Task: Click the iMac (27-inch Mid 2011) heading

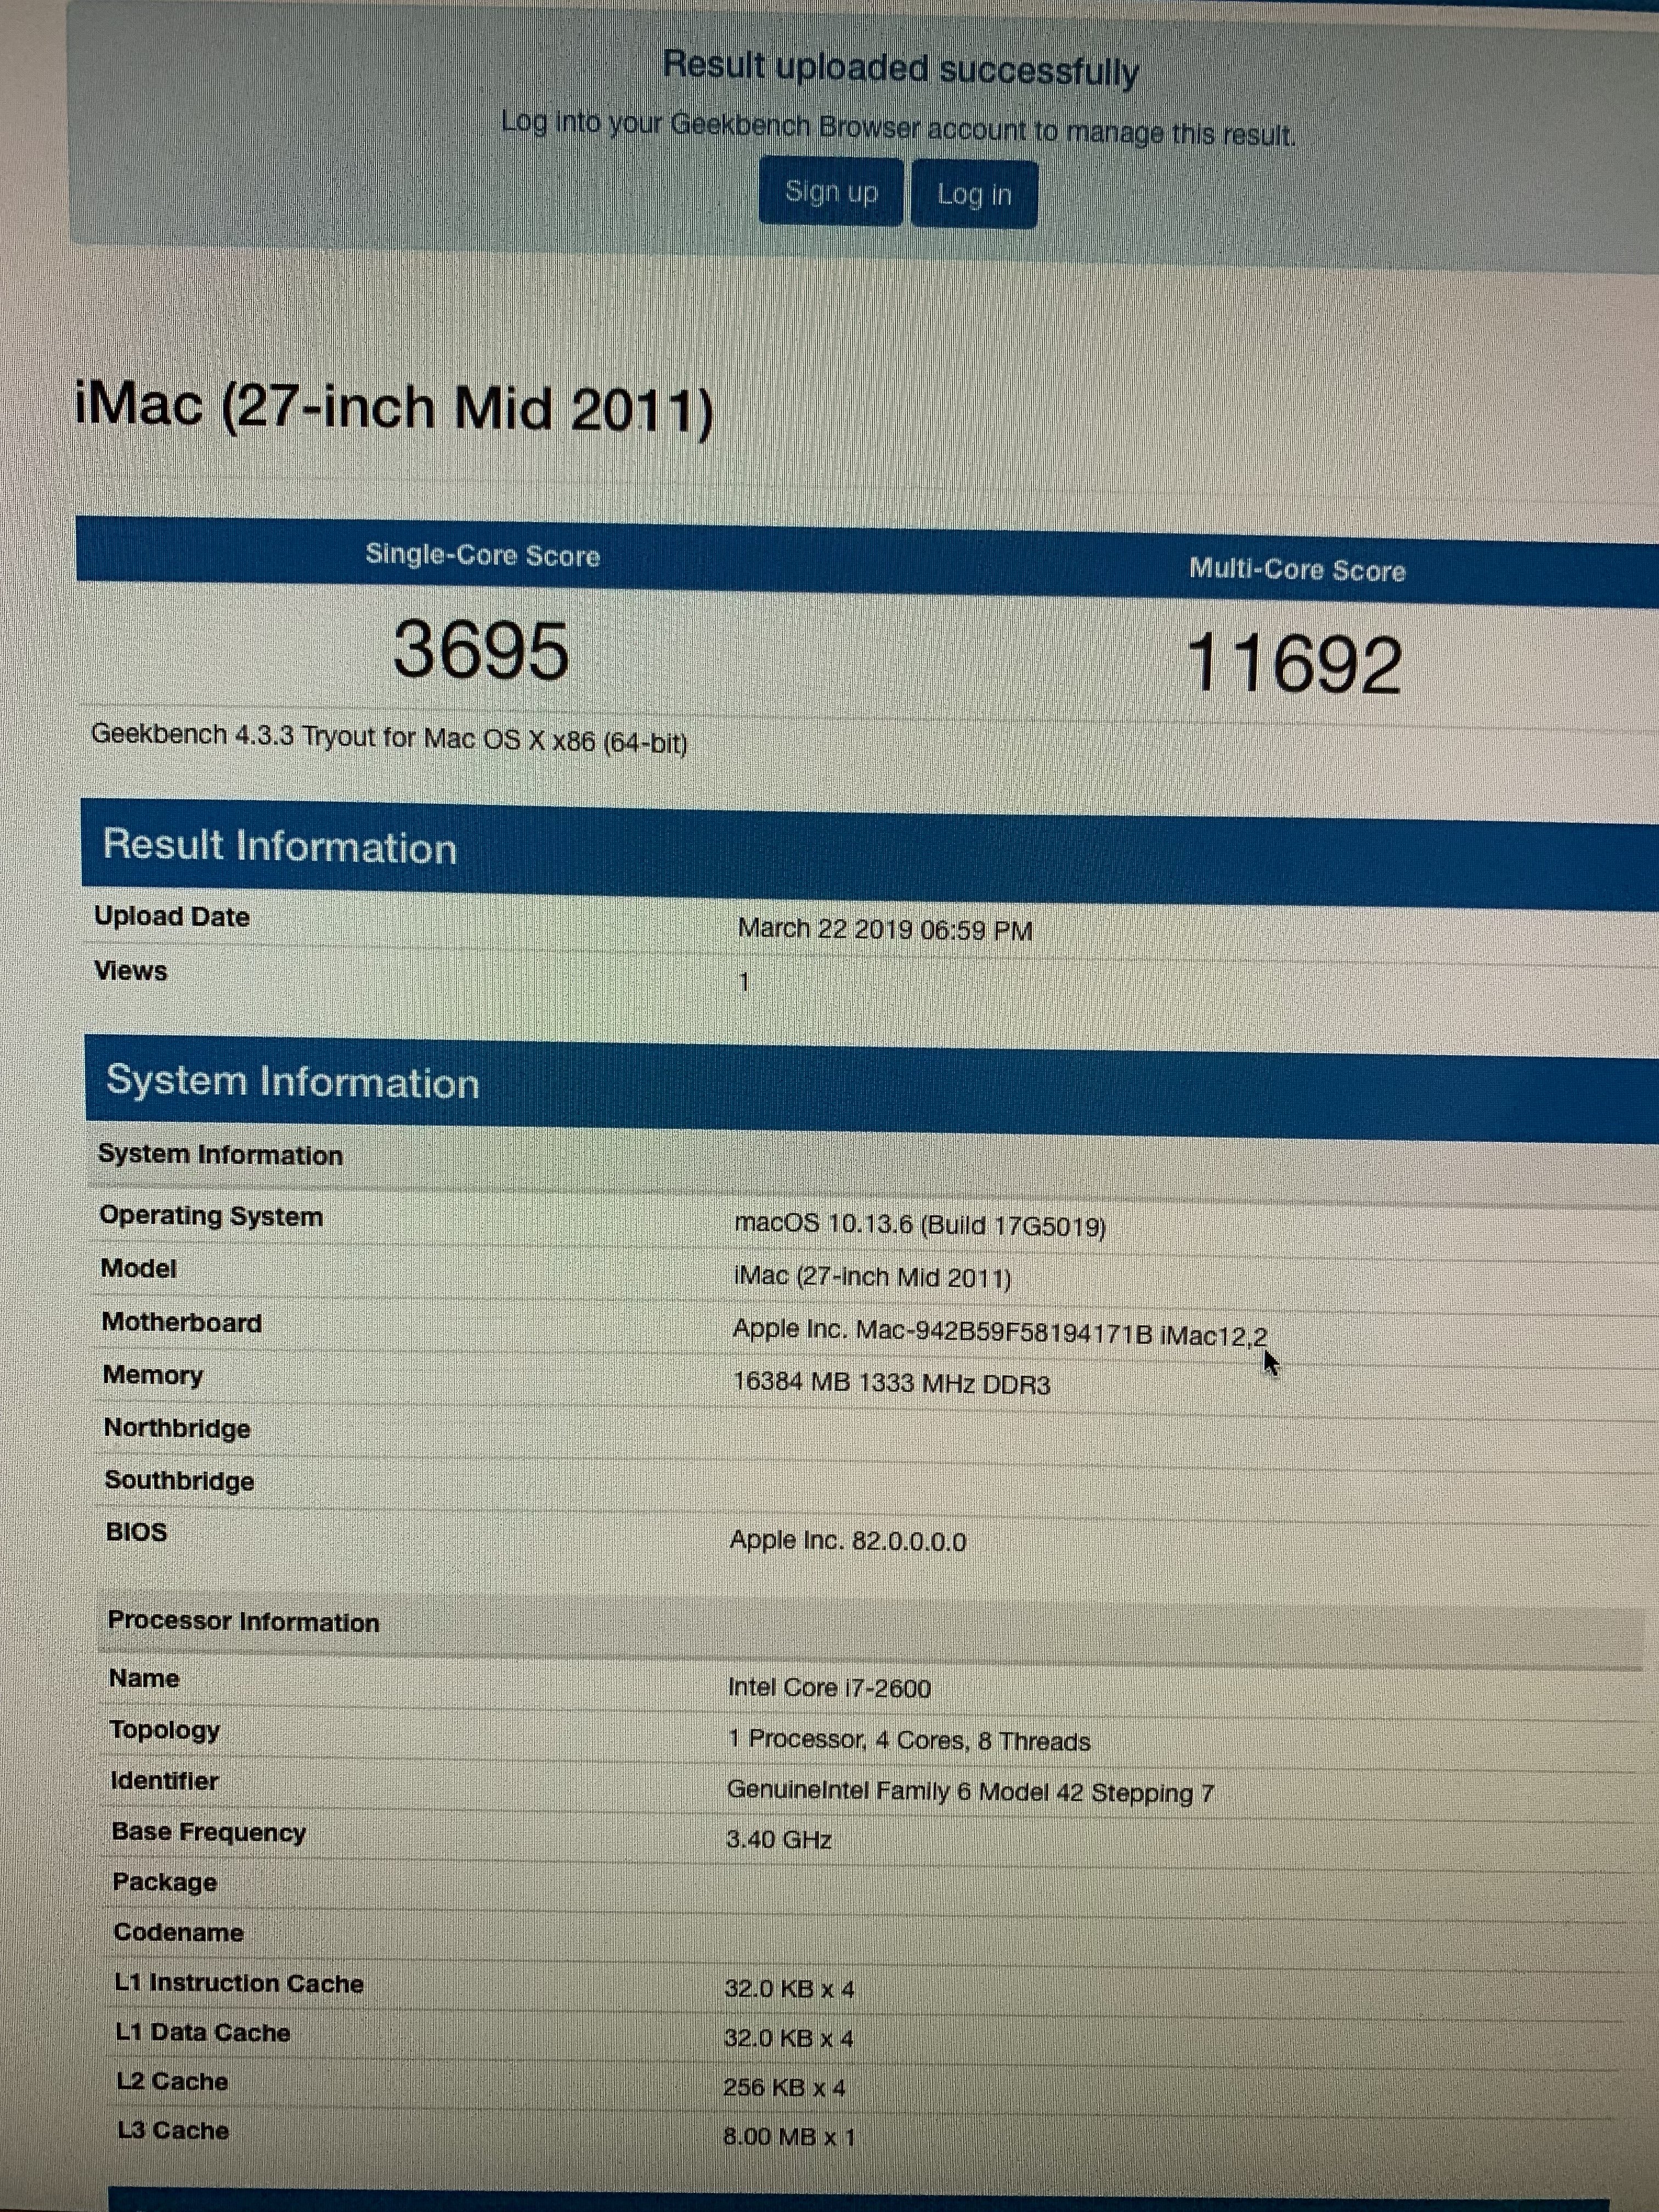Action: (x=395, y=409)
